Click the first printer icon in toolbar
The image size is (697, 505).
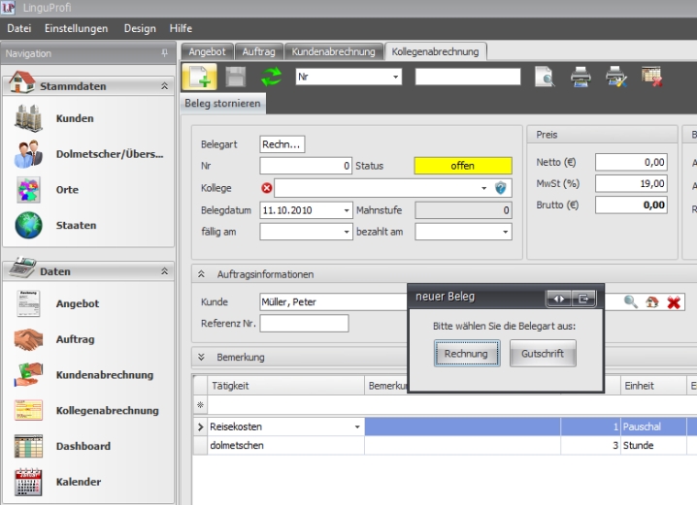(x=581, y=78)
